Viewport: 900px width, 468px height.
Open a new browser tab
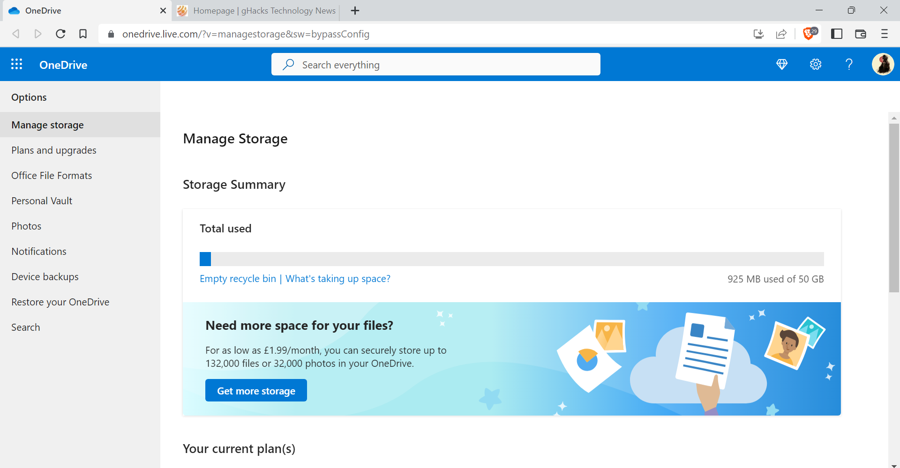pos(355,10)
